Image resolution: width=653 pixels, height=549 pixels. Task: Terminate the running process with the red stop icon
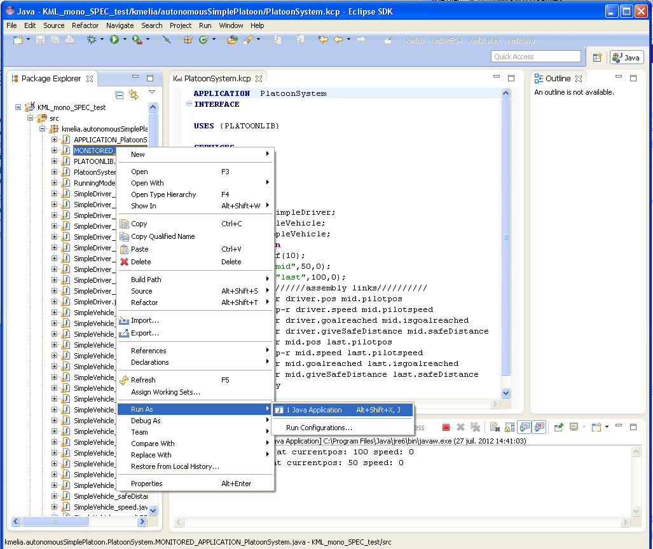click(x=446, y=428)
